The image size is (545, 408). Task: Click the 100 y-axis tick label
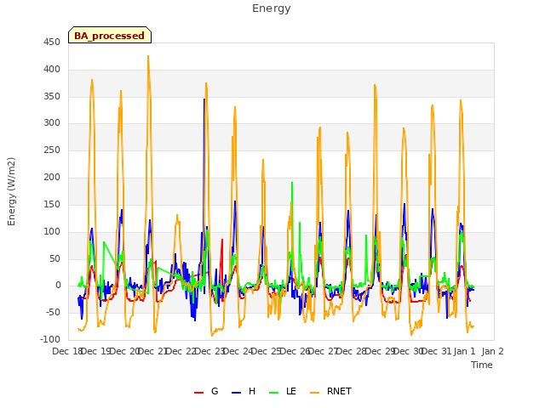tap(52, 231)
